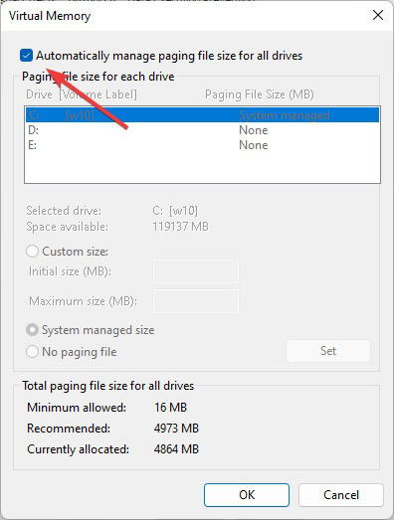Viewport: 394px width, 520px height.
Task: Click the Automatically manage paging file size label
Action: coord(169,56)
